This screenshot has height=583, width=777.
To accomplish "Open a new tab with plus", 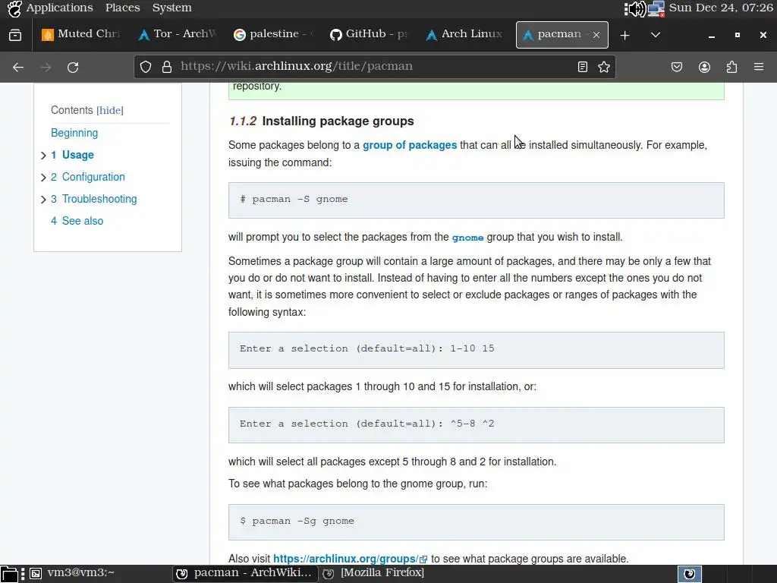I will pyautogui.click(x=625, y=35).
